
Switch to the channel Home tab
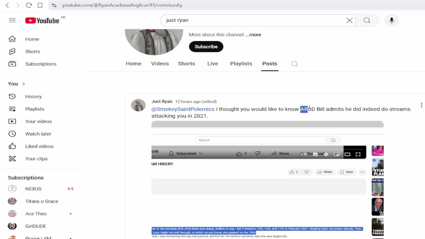point(133,64)
